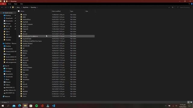Viewport: 193px width, 108px height.
Task: Open the EasyAntiCheat folder icon
Action: coord(21,39)
